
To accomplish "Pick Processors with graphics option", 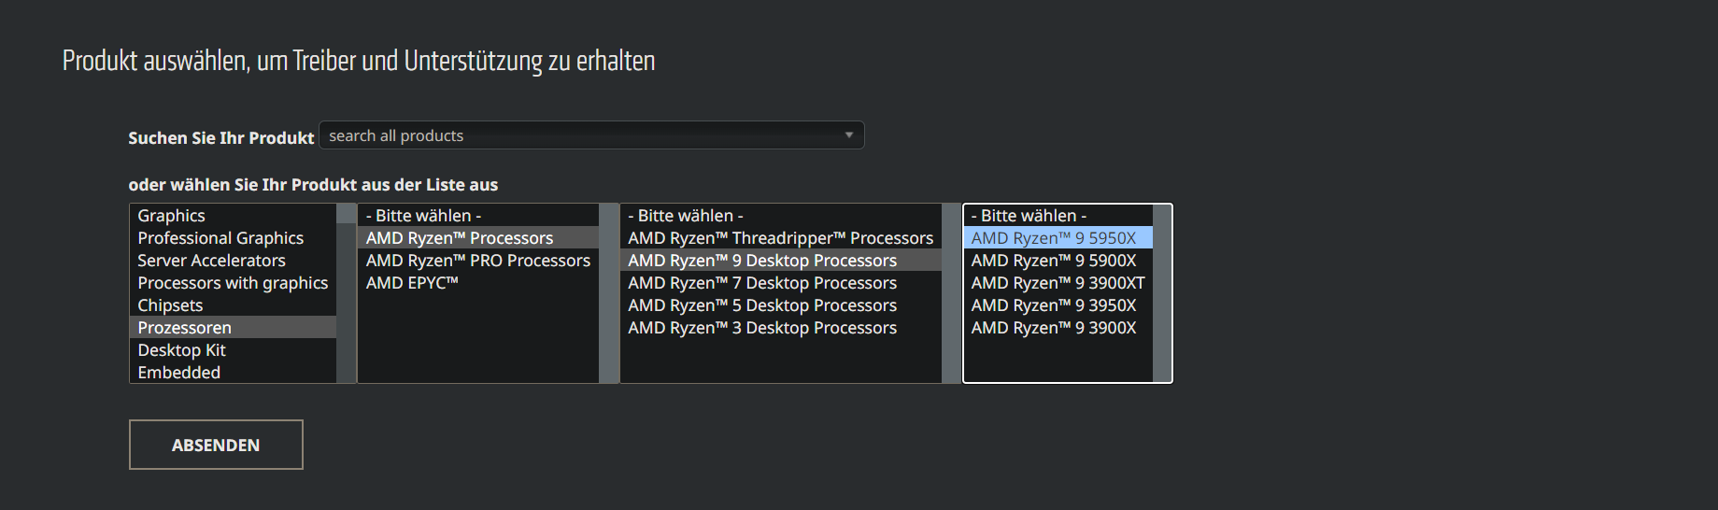I will [x=233, y=283].
